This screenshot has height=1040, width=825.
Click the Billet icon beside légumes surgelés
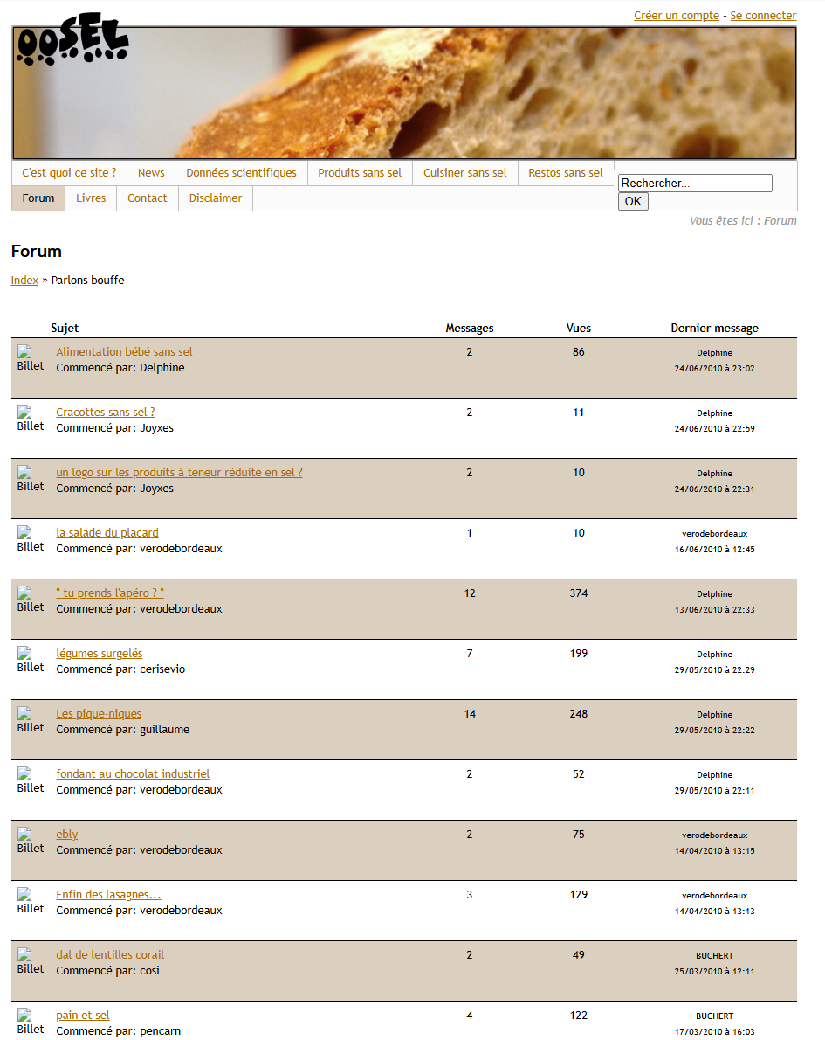coord(30,660)
